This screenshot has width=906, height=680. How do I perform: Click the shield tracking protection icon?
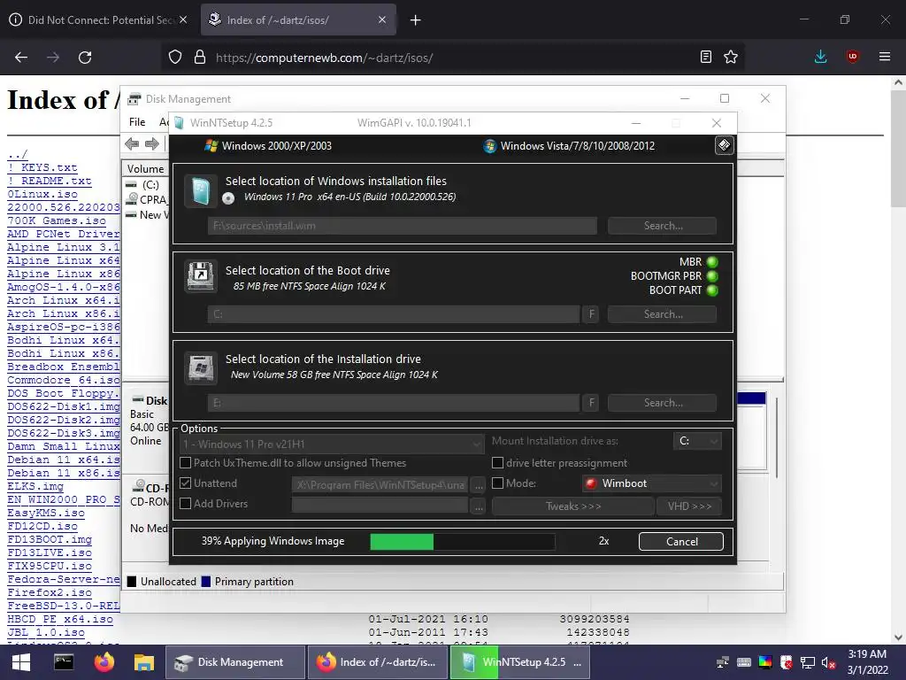click(x=175, y=57)
